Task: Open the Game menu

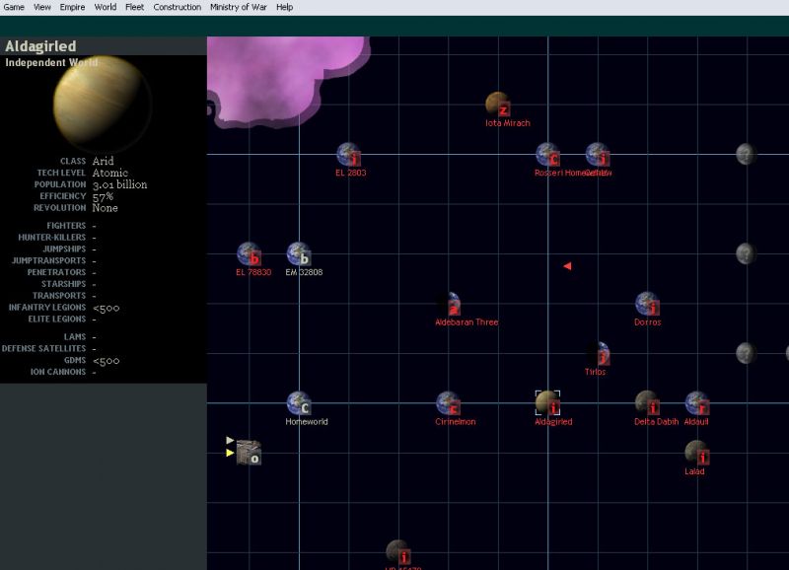Action: pyautogui.click(x=14, y=7)
